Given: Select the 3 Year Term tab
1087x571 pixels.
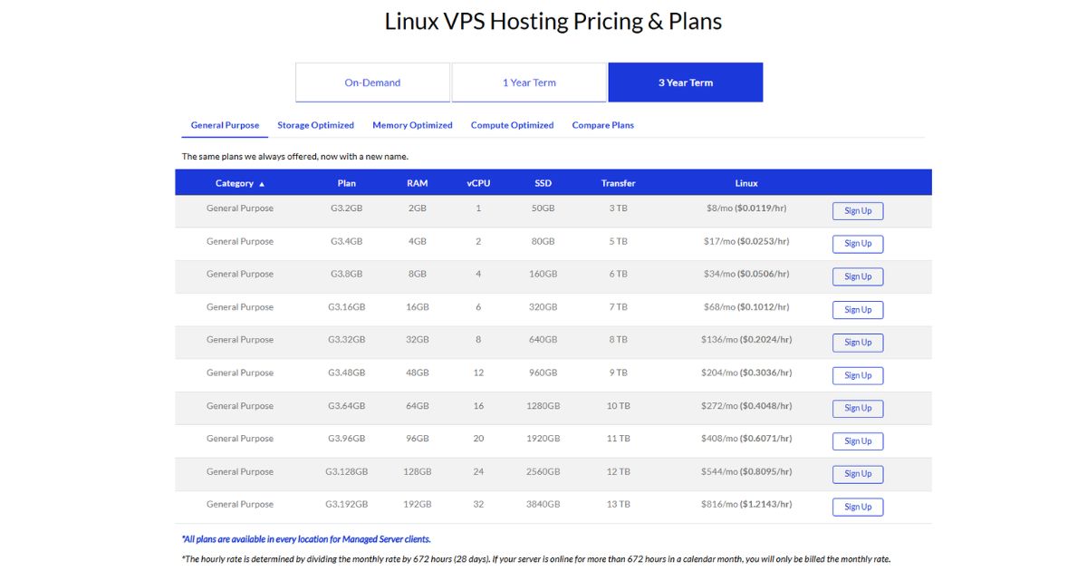Looking at the screenshot, I should [x=685, y=82].
